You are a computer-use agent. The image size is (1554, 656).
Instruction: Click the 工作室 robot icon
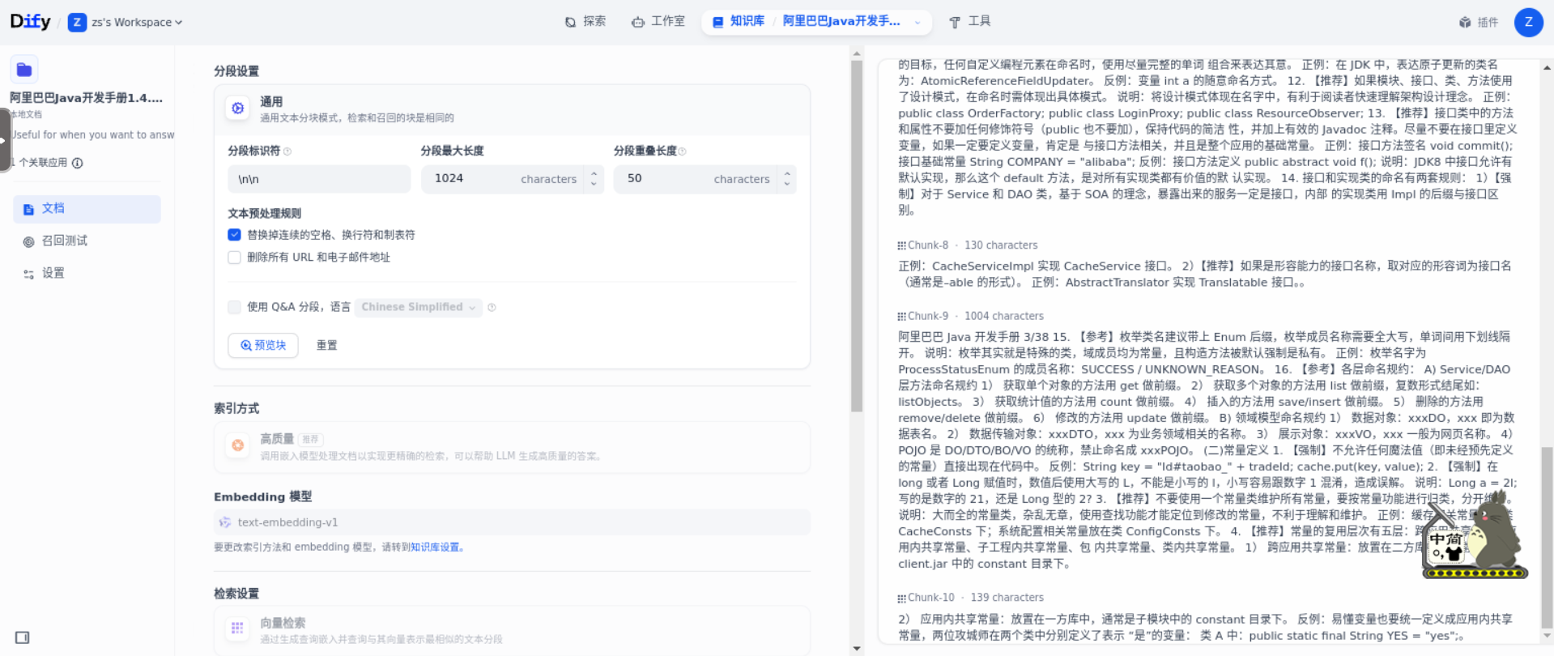(638, 23)
